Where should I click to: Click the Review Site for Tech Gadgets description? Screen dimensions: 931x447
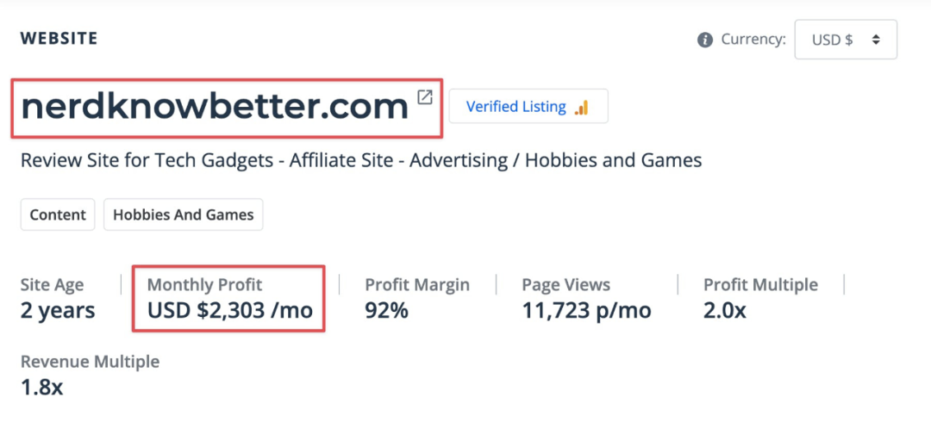point(361,160)
